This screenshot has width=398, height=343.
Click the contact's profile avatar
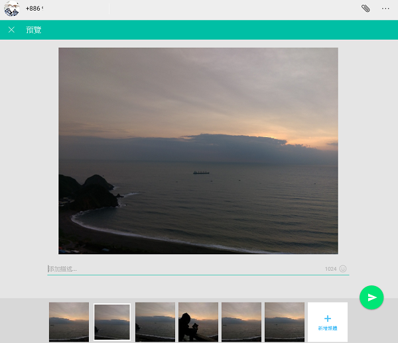pyautogui.click(x=11, y=9)
